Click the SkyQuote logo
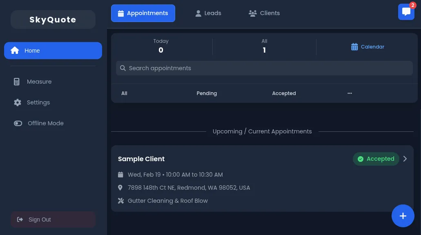421x235 pixels. (x=53, y=20)
